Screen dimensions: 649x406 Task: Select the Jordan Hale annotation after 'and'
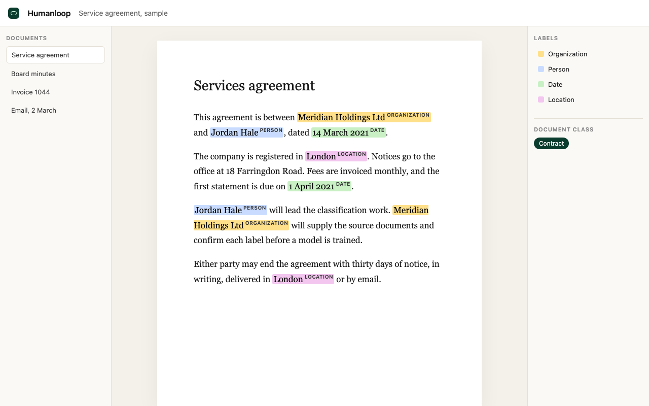point(246,132)
